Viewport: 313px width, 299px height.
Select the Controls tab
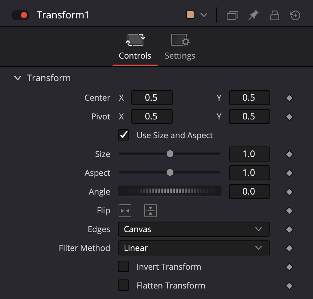pos(135,47)
